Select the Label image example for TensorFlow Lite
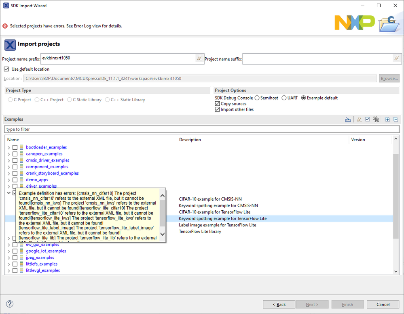 (218, 225)
